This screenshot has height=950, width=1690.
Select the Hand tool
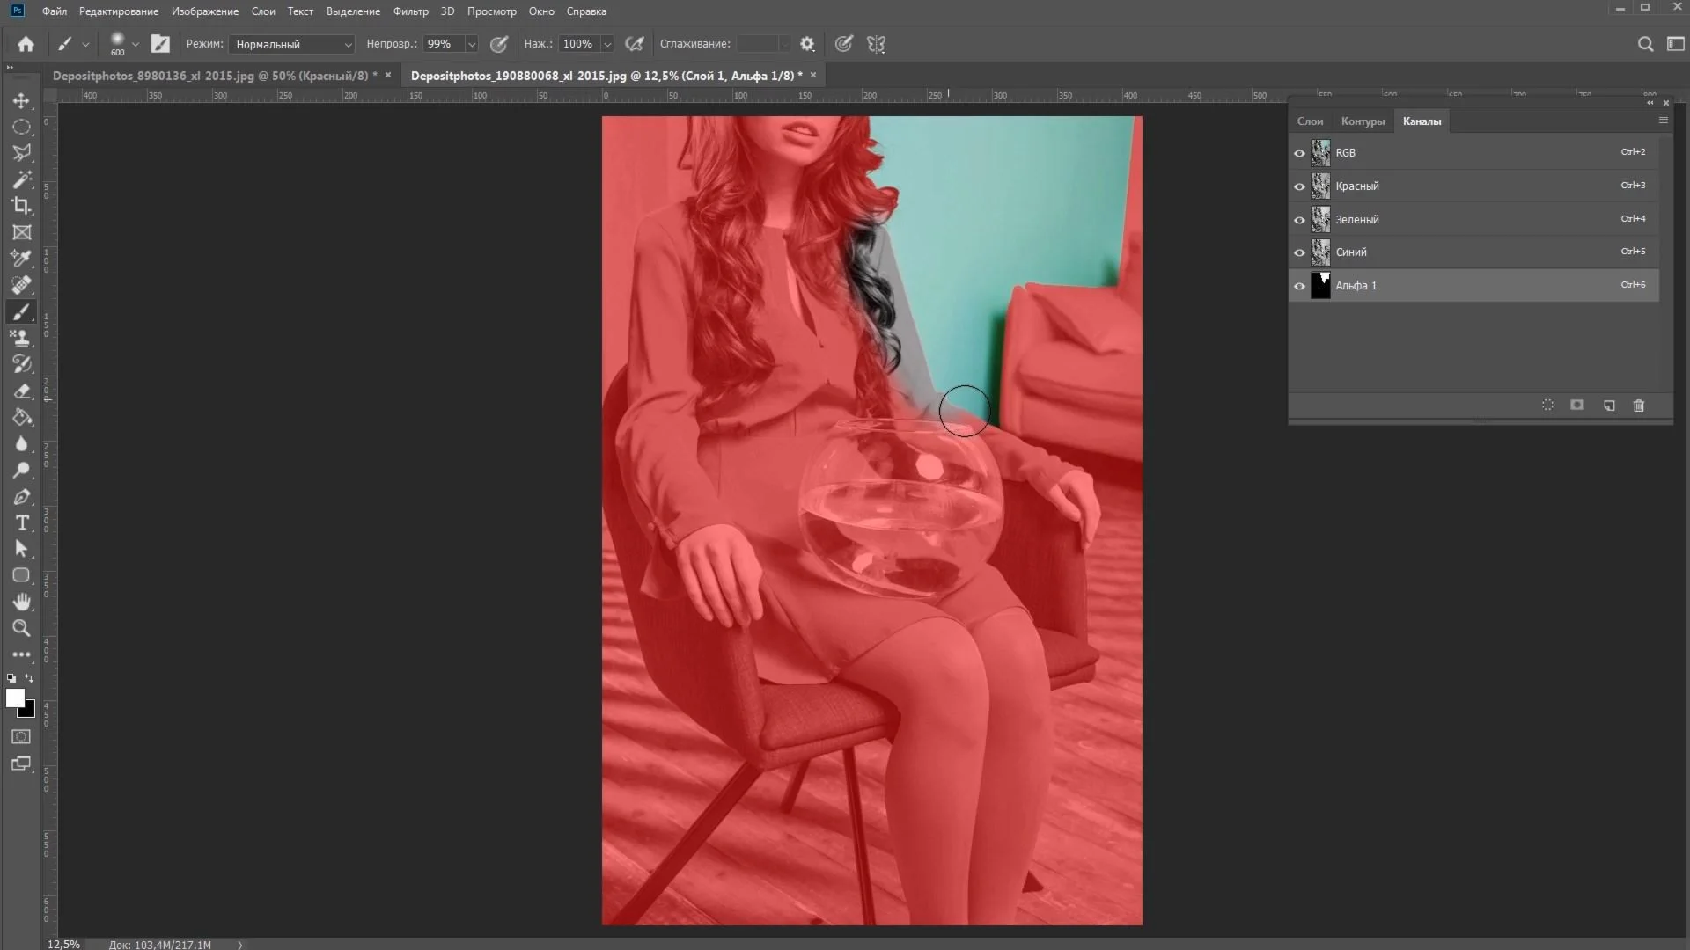[21, 602]
